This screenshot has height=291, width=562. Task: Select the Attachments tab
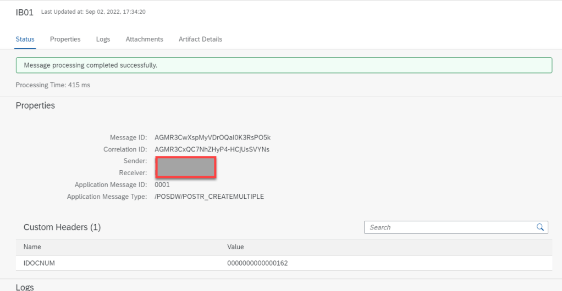point(144,39)
